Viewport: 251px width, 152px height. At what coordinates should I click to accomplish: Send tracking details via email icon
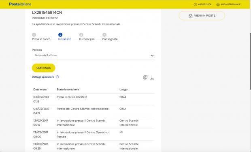(x=145, y=77)
